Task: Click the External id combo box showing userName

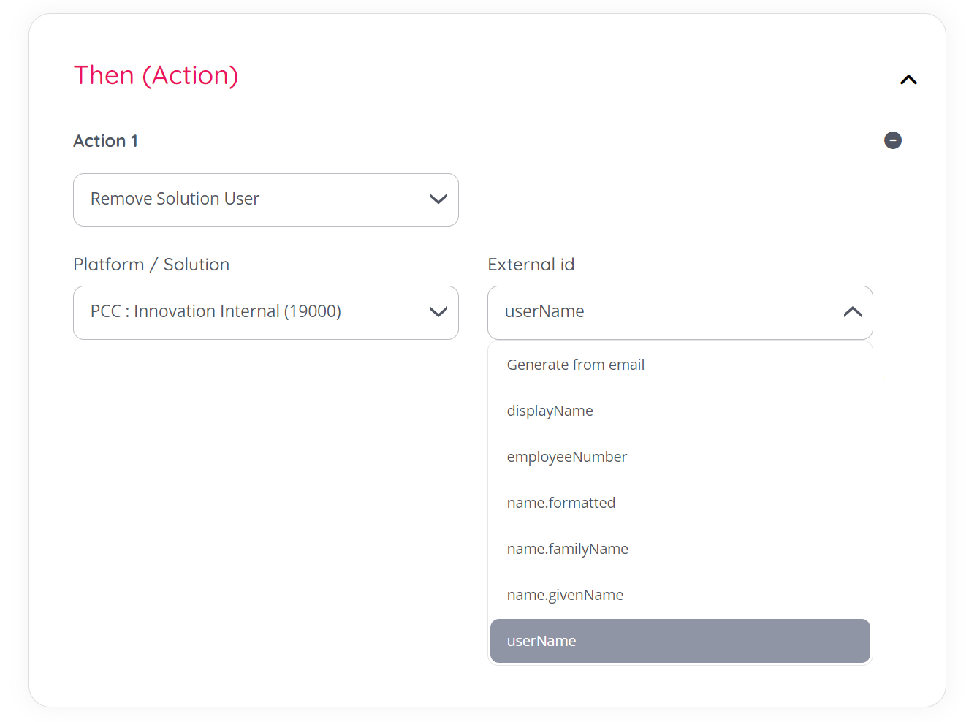Action: click(x=658, y=312)
